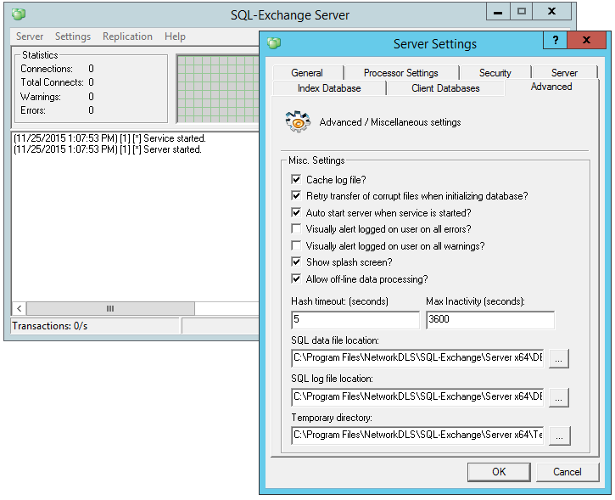Click the 'Service started.' log entry
The width and height of the screenshot is (615, 500).
point(109,138)
